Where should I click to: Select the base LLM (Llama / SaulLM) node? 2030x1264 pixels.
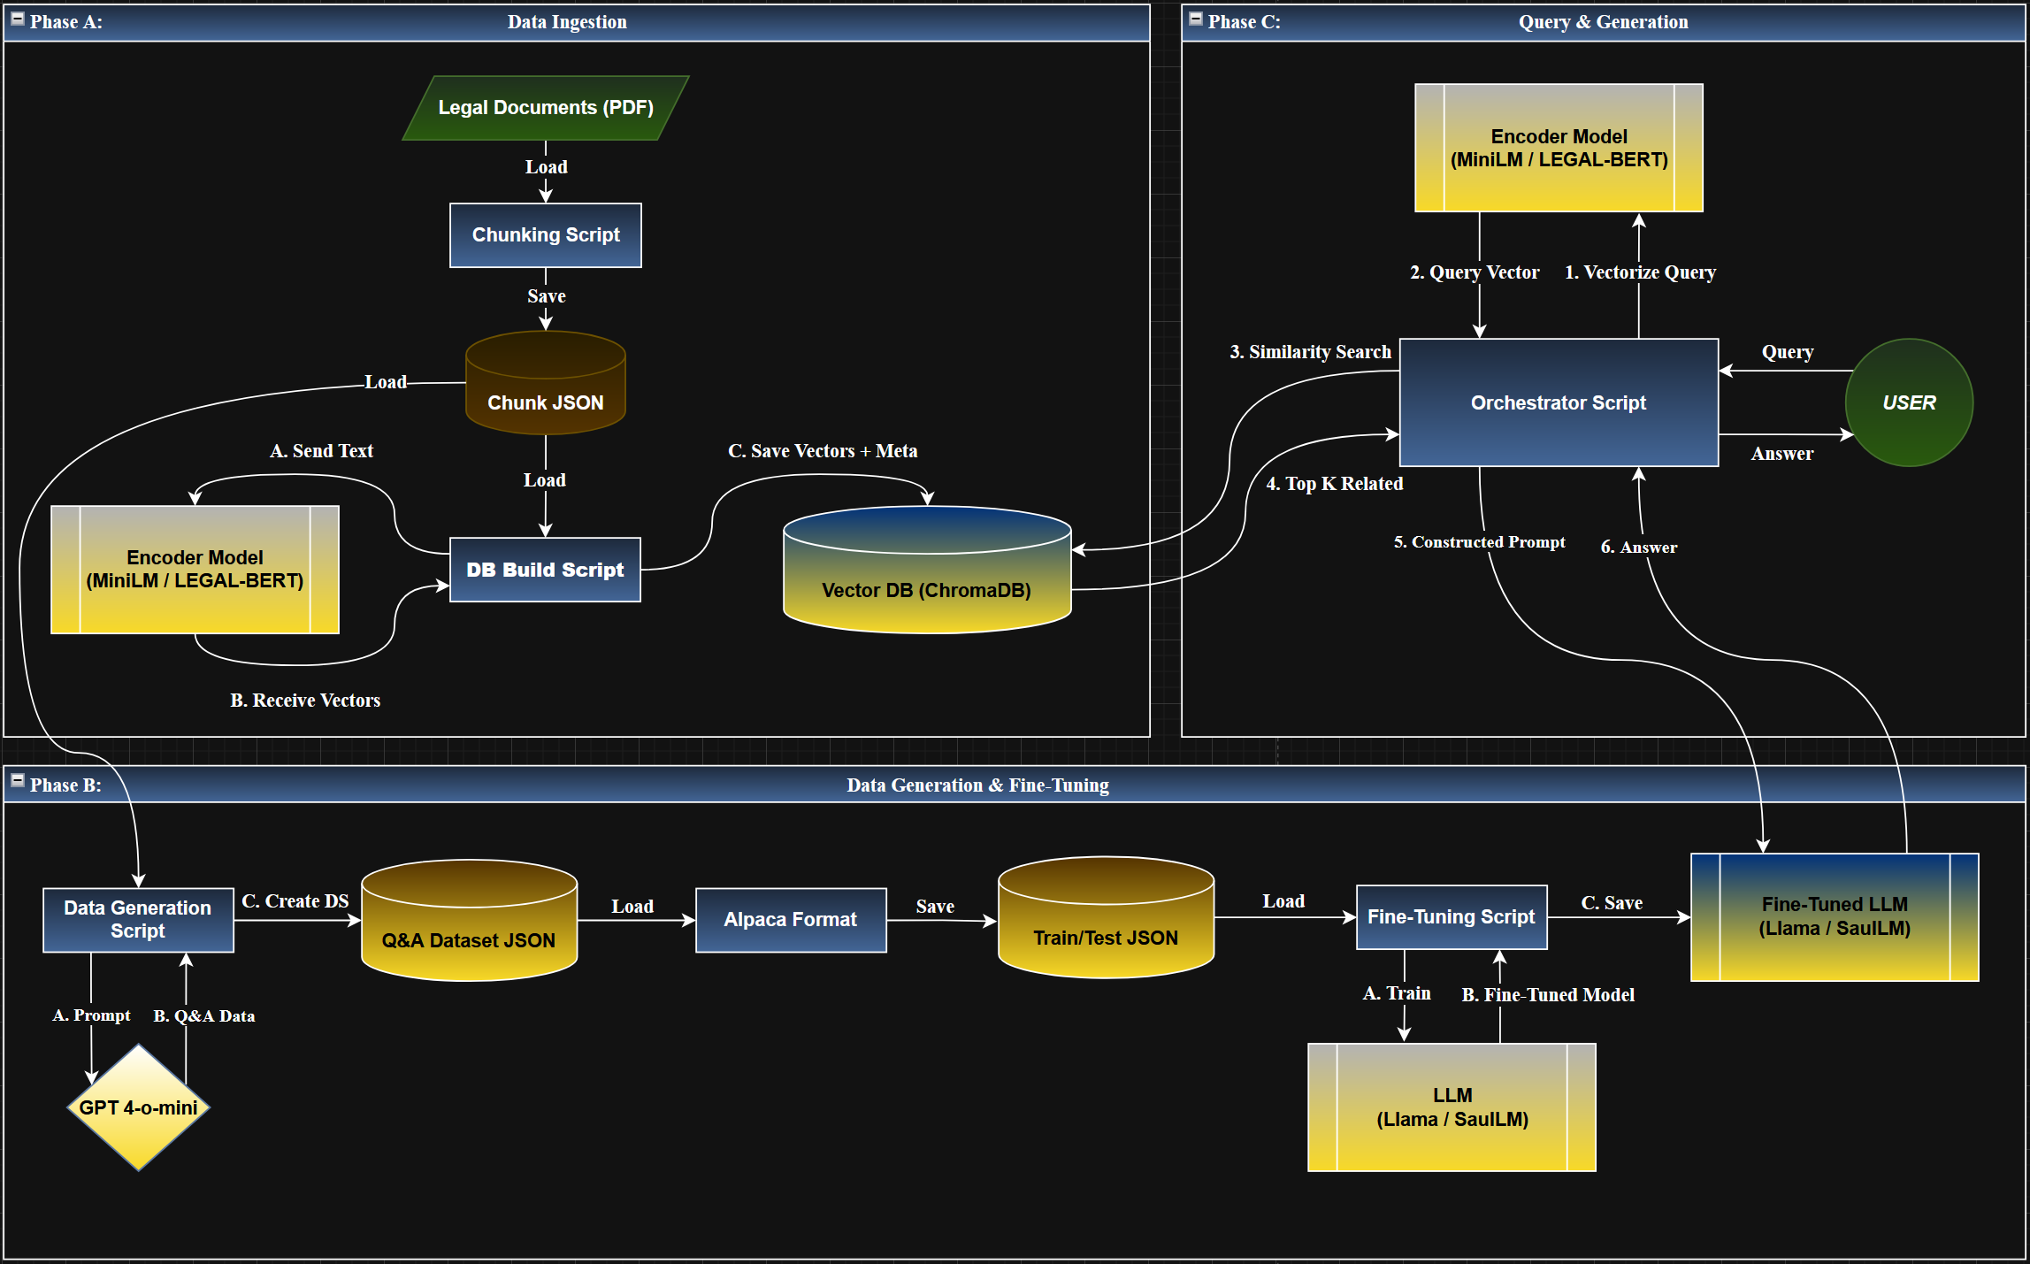[1452, 1107]
